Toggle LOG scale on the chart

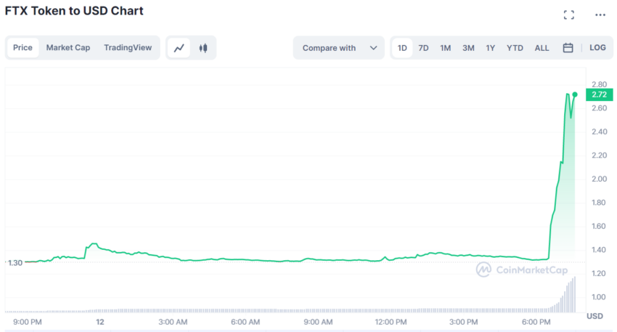(597, 48)
